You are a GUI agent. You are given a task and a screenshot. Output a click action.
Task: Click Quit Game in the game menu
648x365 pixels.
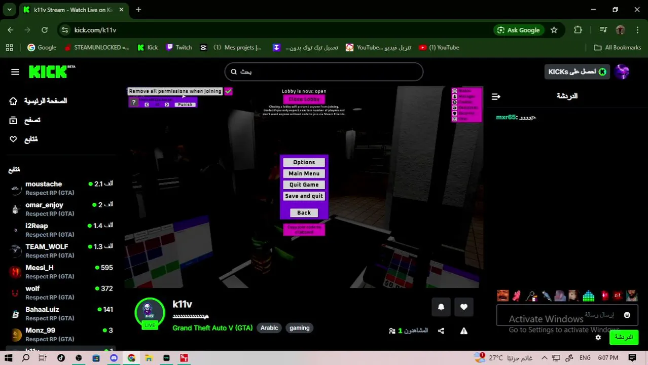pos(304,185)
